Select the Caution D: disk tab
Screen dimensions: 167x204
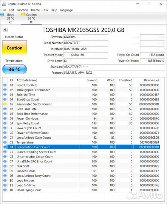(31, 19)
